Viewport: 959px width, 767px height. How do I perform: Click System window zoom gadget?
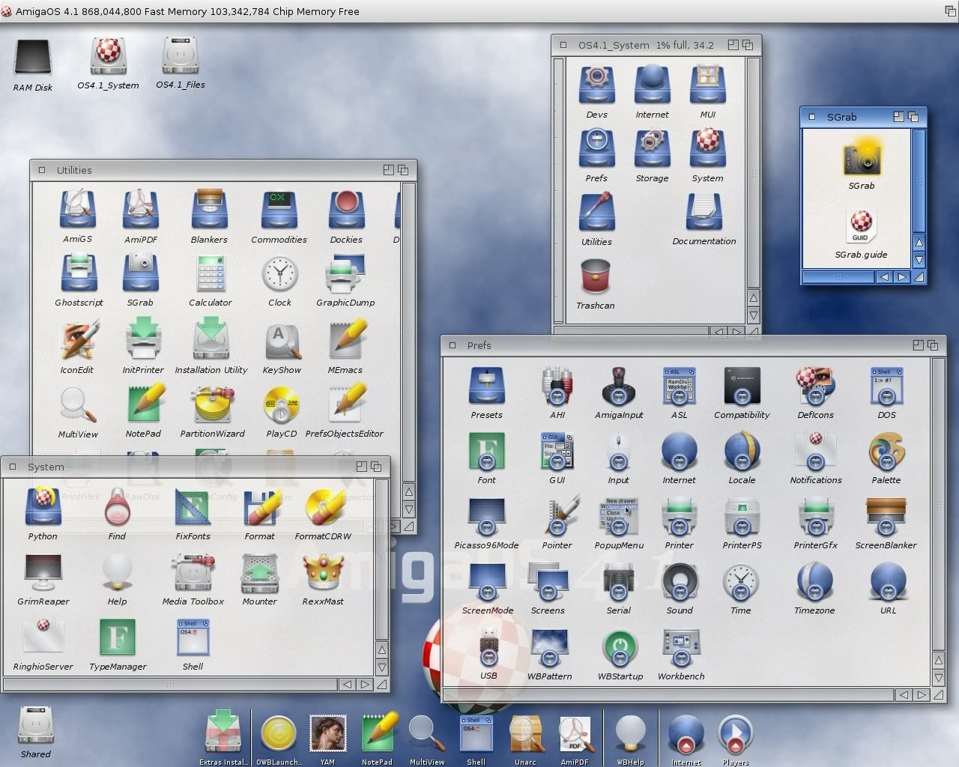[x=361, y=466]
